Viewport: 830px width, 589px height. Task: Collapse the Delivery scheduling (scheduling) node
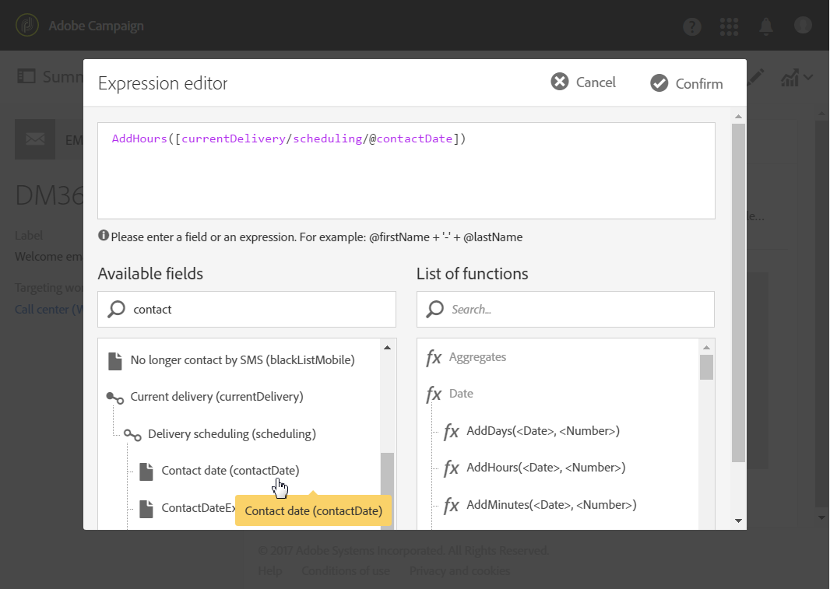(132, 434)
